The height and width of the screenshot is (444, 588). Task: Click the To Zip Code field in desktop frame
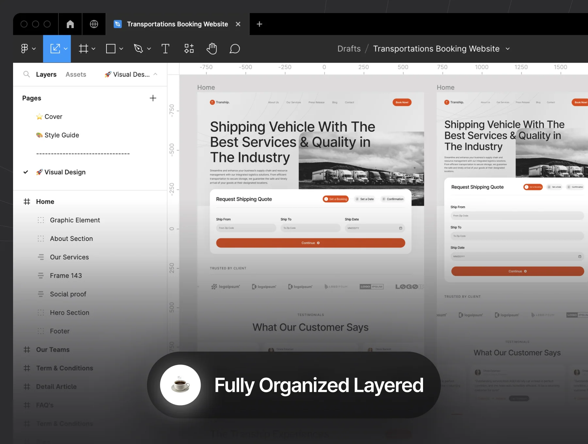310,228
